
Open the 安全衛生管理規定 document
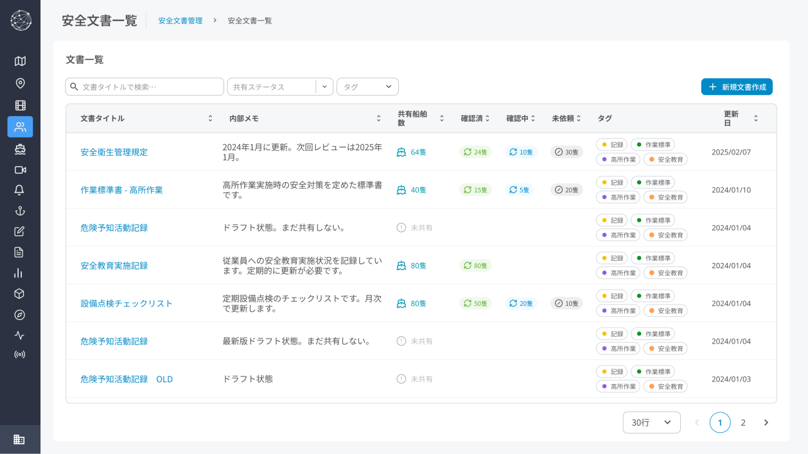click(x=114, y=152)
